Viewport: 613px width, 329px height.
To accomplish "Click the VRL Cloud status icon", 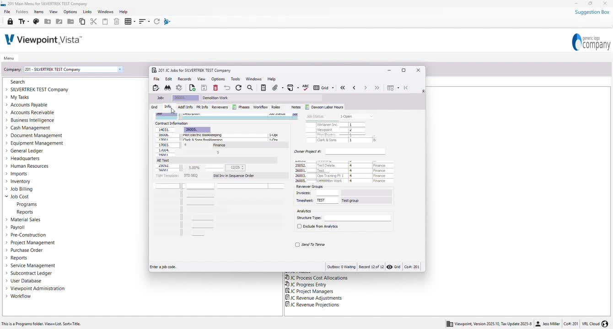I will pos(605,324).
